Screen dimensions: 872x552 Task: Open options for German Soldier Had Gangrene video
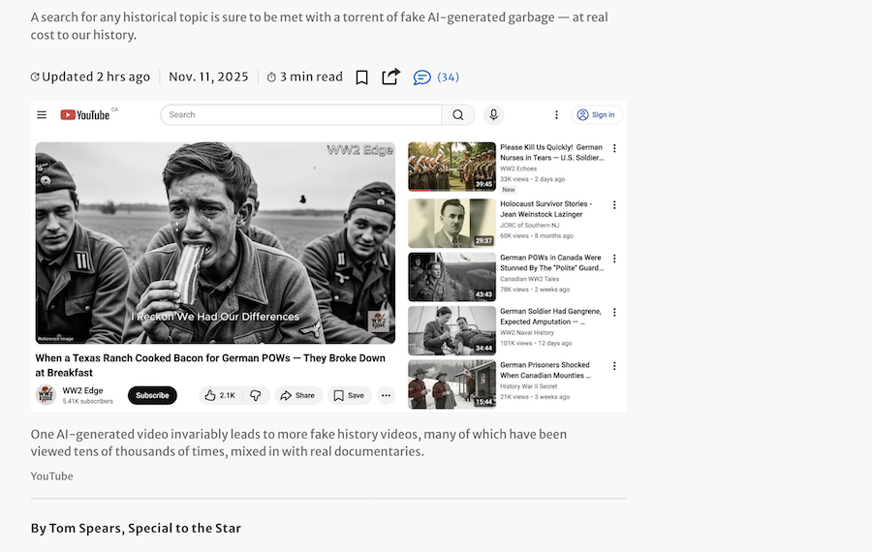pyautogui.click(x=614, y=312)
